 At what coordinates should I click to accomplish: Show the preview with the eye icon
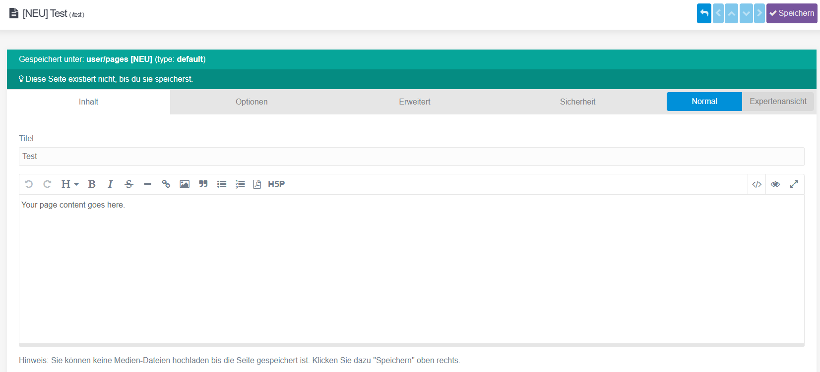point(775,184)
